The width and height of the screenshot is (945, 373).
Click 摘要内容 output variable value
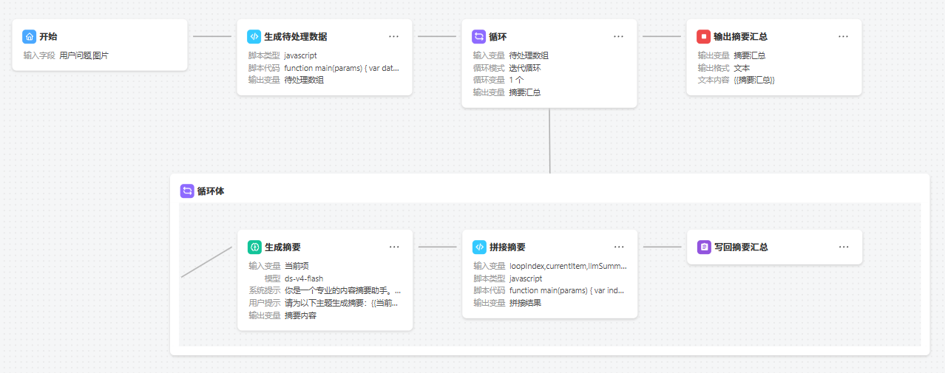tap(300, 315)
